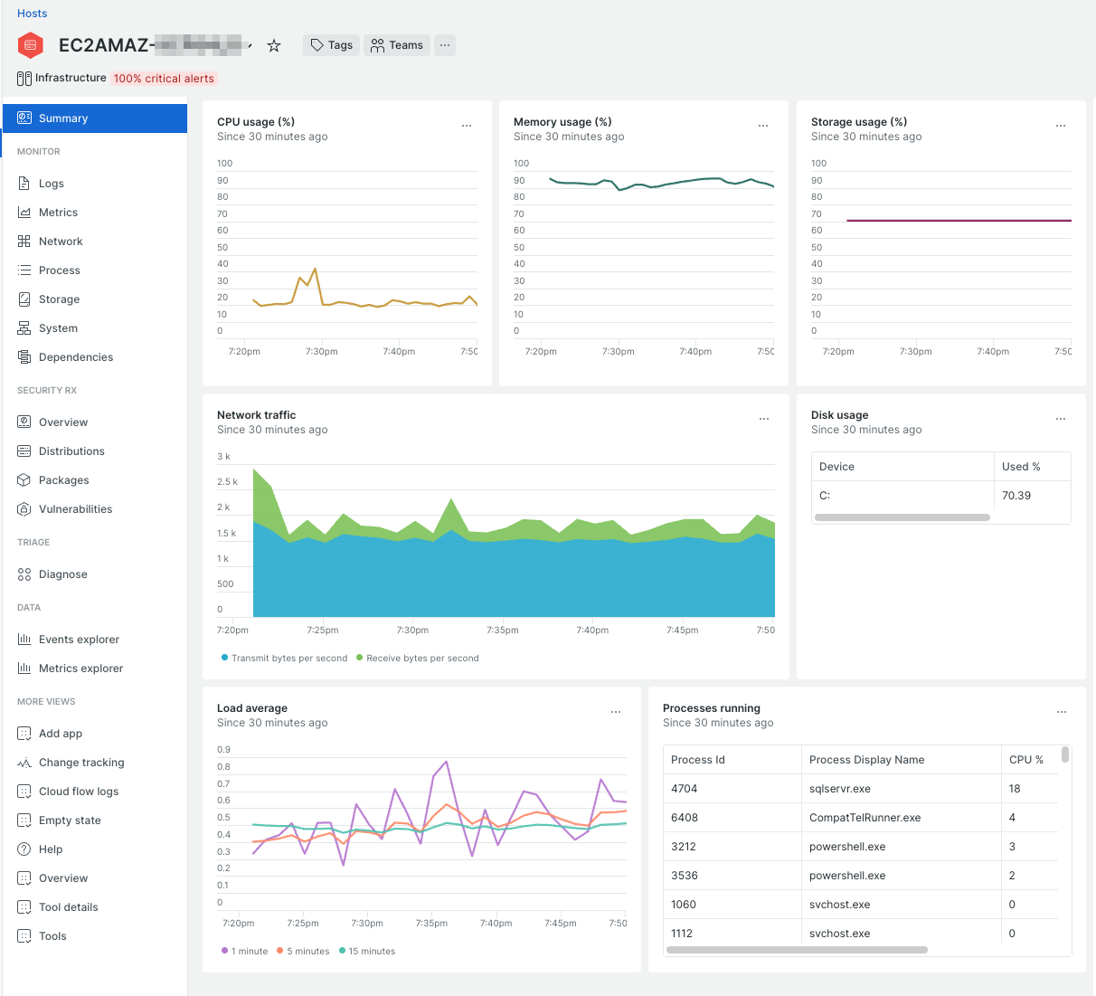Click the Processes table horizontal scrollbar
1096x996 pixels.
[x=797, y=950]
